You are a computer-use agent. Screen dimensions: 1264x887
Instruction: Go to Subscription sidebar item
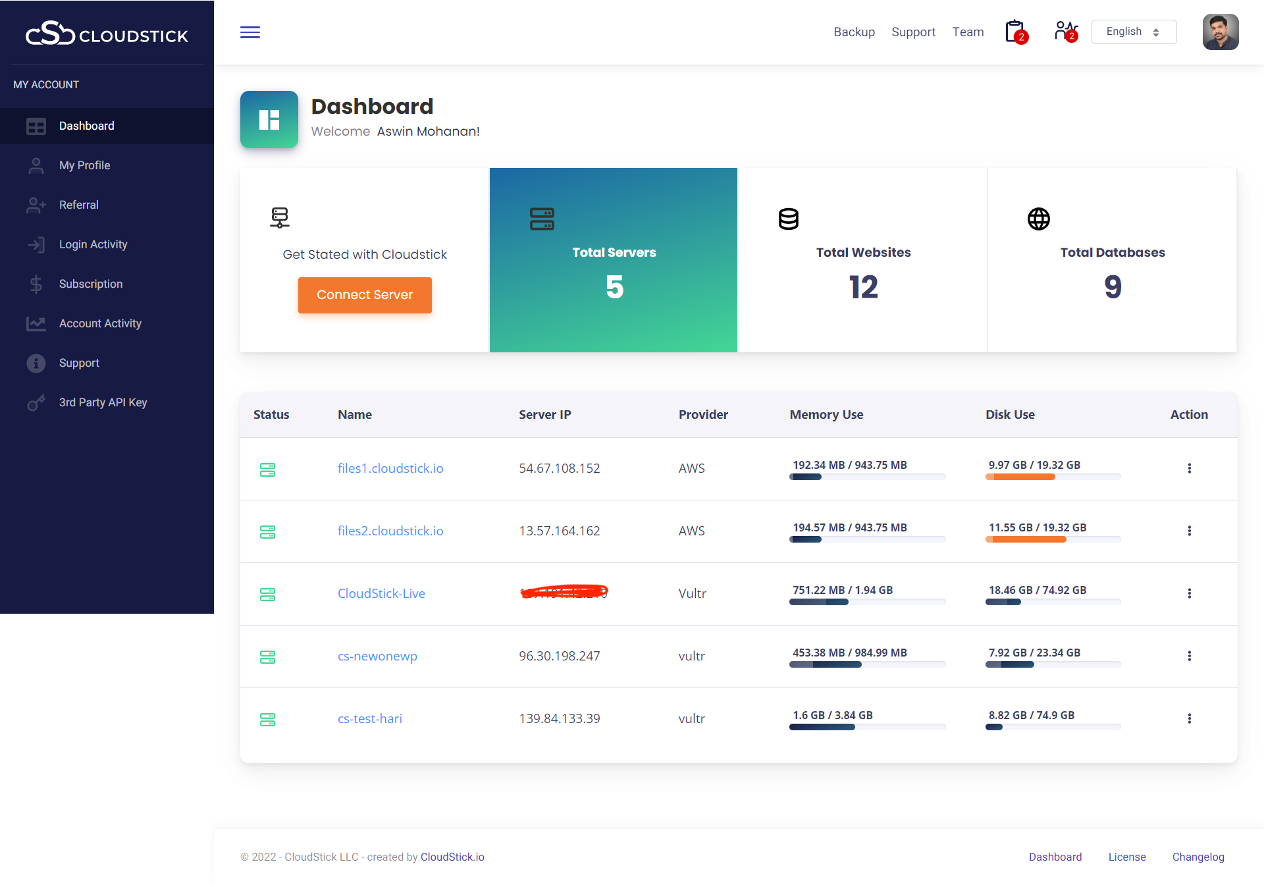91,284
